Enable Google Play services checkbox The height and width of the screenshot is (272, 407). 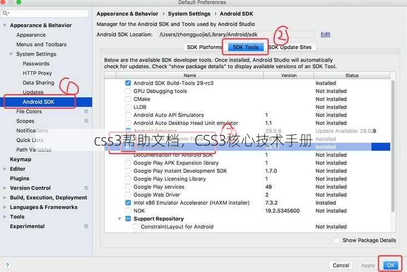pos(128,187)
